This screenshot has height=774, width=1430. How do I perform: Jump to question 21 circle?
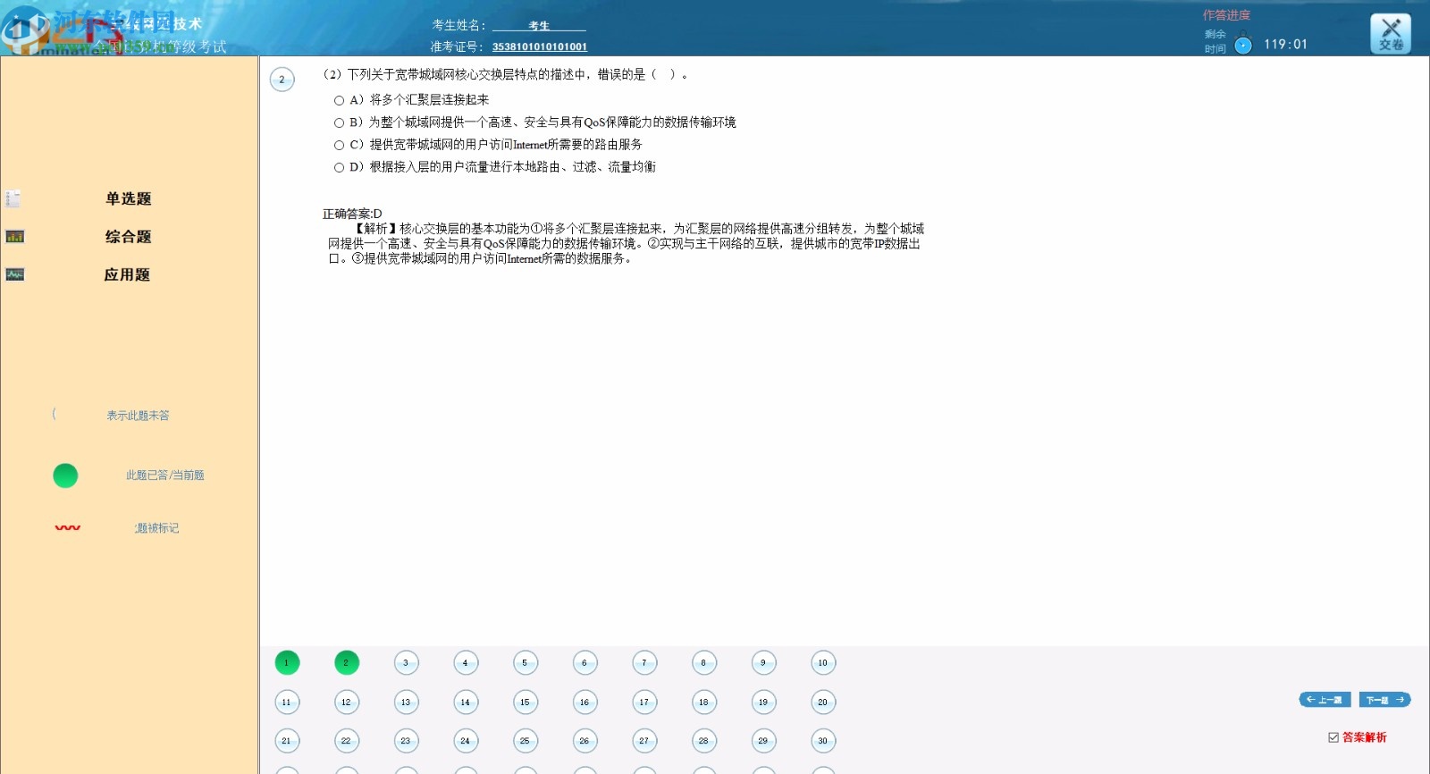tap(287, 740)
